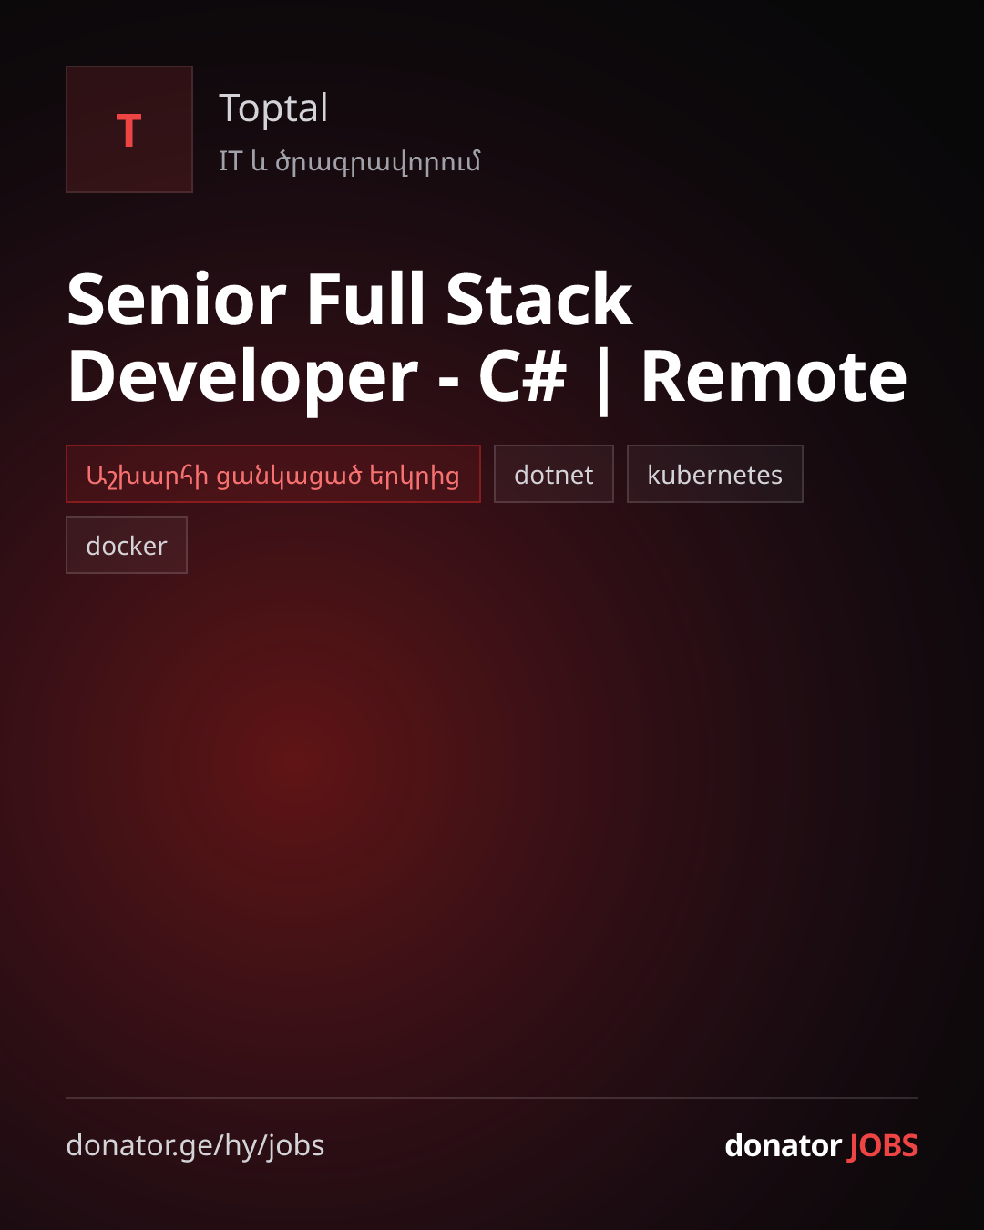This screenshot has width=984, height=1230.
Task: Select the IT և ծրագրավորում category label
Action: click(349, 162)
